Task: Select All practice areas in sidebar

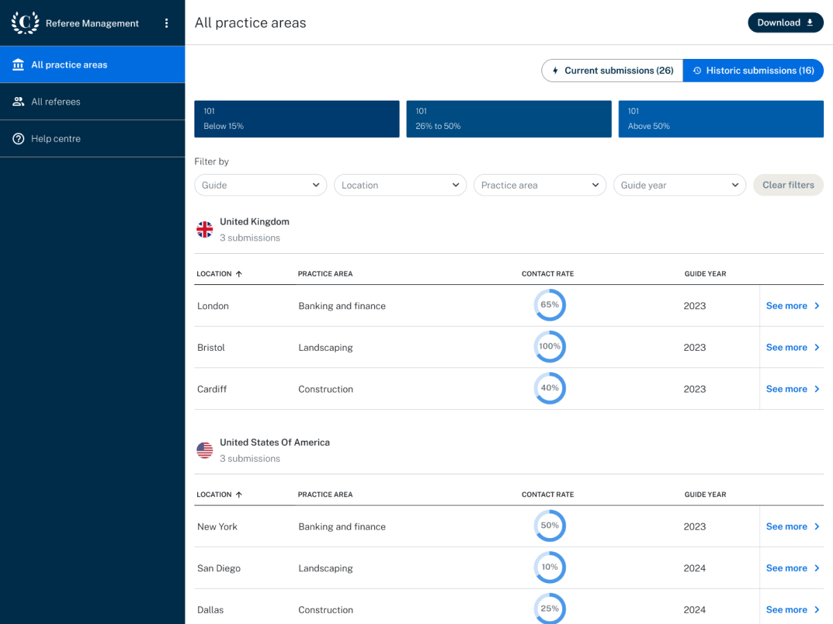Action: click(x=69, y=65)
